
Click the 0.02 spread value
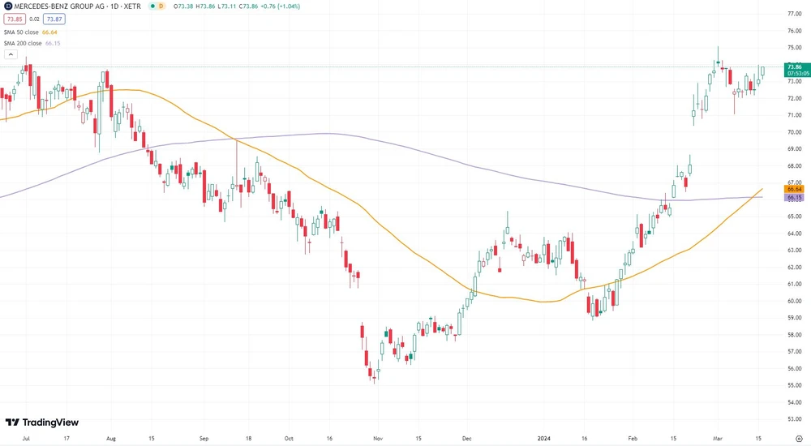point(34,19)
